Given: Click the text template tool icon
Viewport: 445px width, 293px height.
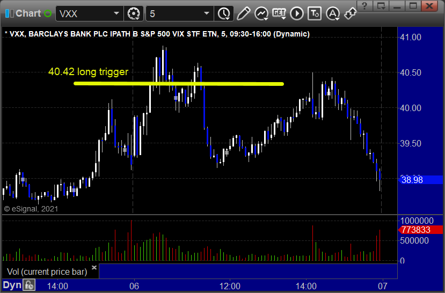Looking at the screenshot, I should 315,13.
